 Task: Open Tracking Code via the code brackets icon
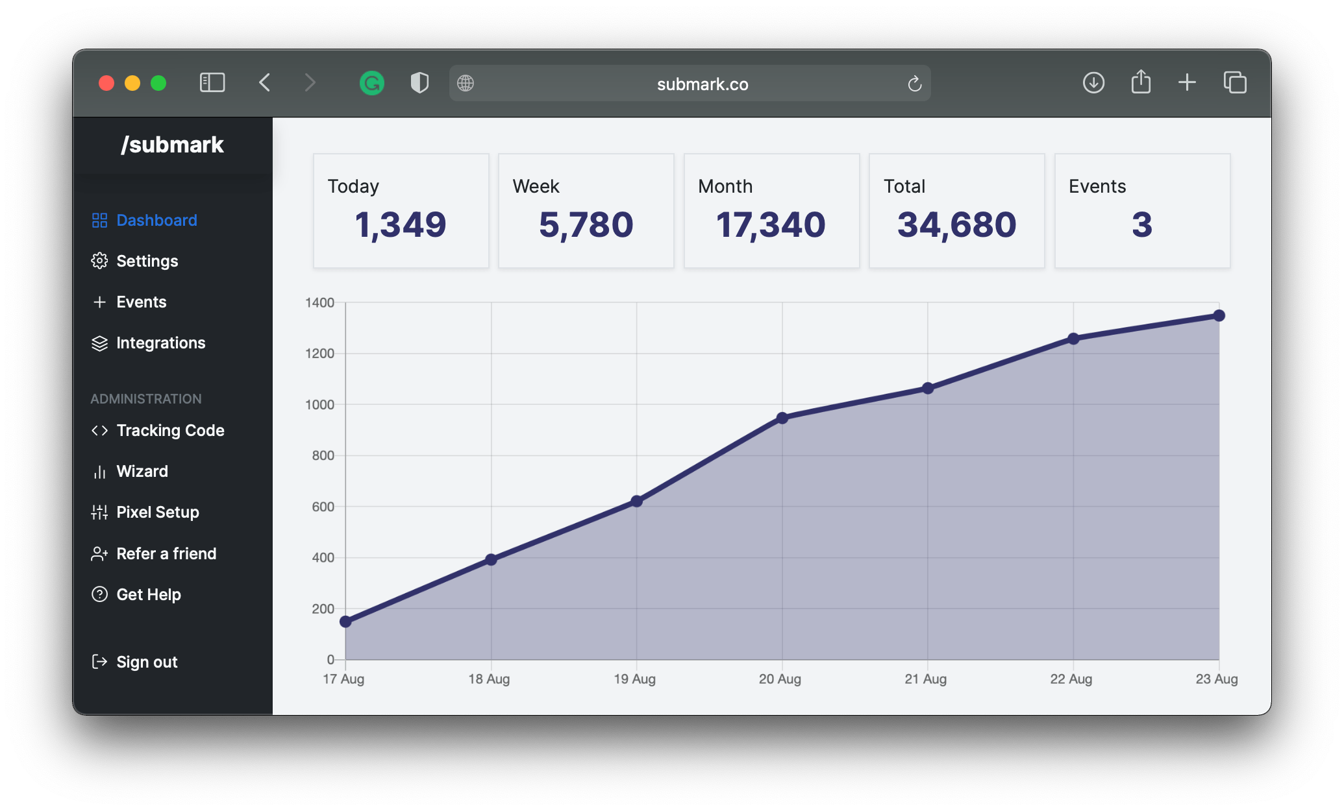tap(100, 430)
